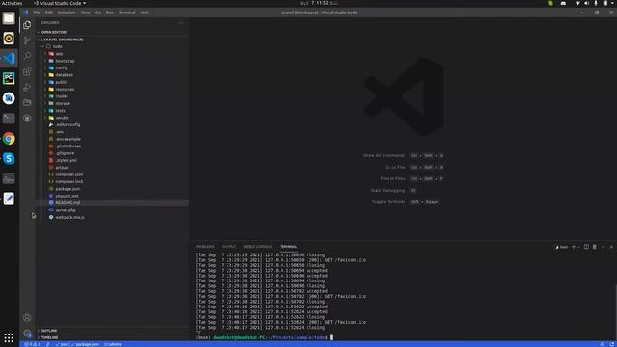Open the File menu
Screen dimensions: 617x347
point(37,13)
